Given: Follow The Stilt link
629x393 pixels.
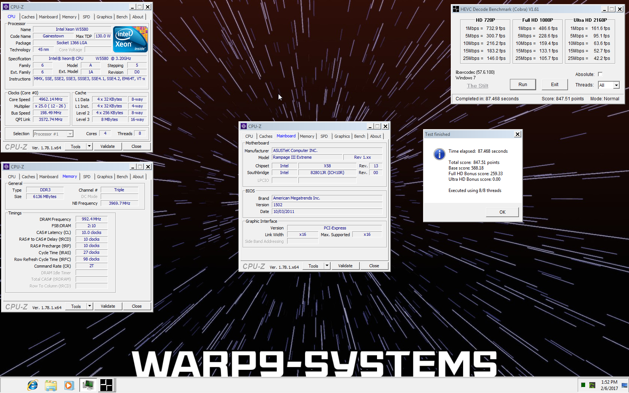Looking at the screenshot, I should (477, 86).
